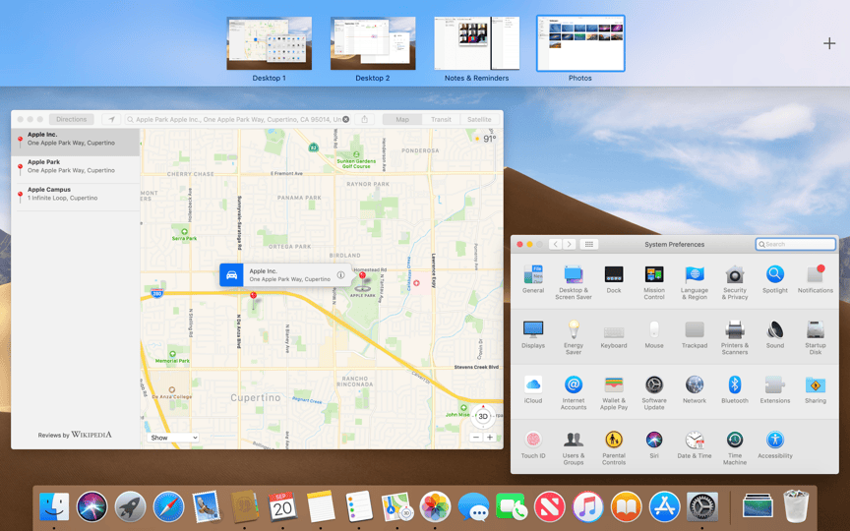Open Trash in the Dock

796,506
